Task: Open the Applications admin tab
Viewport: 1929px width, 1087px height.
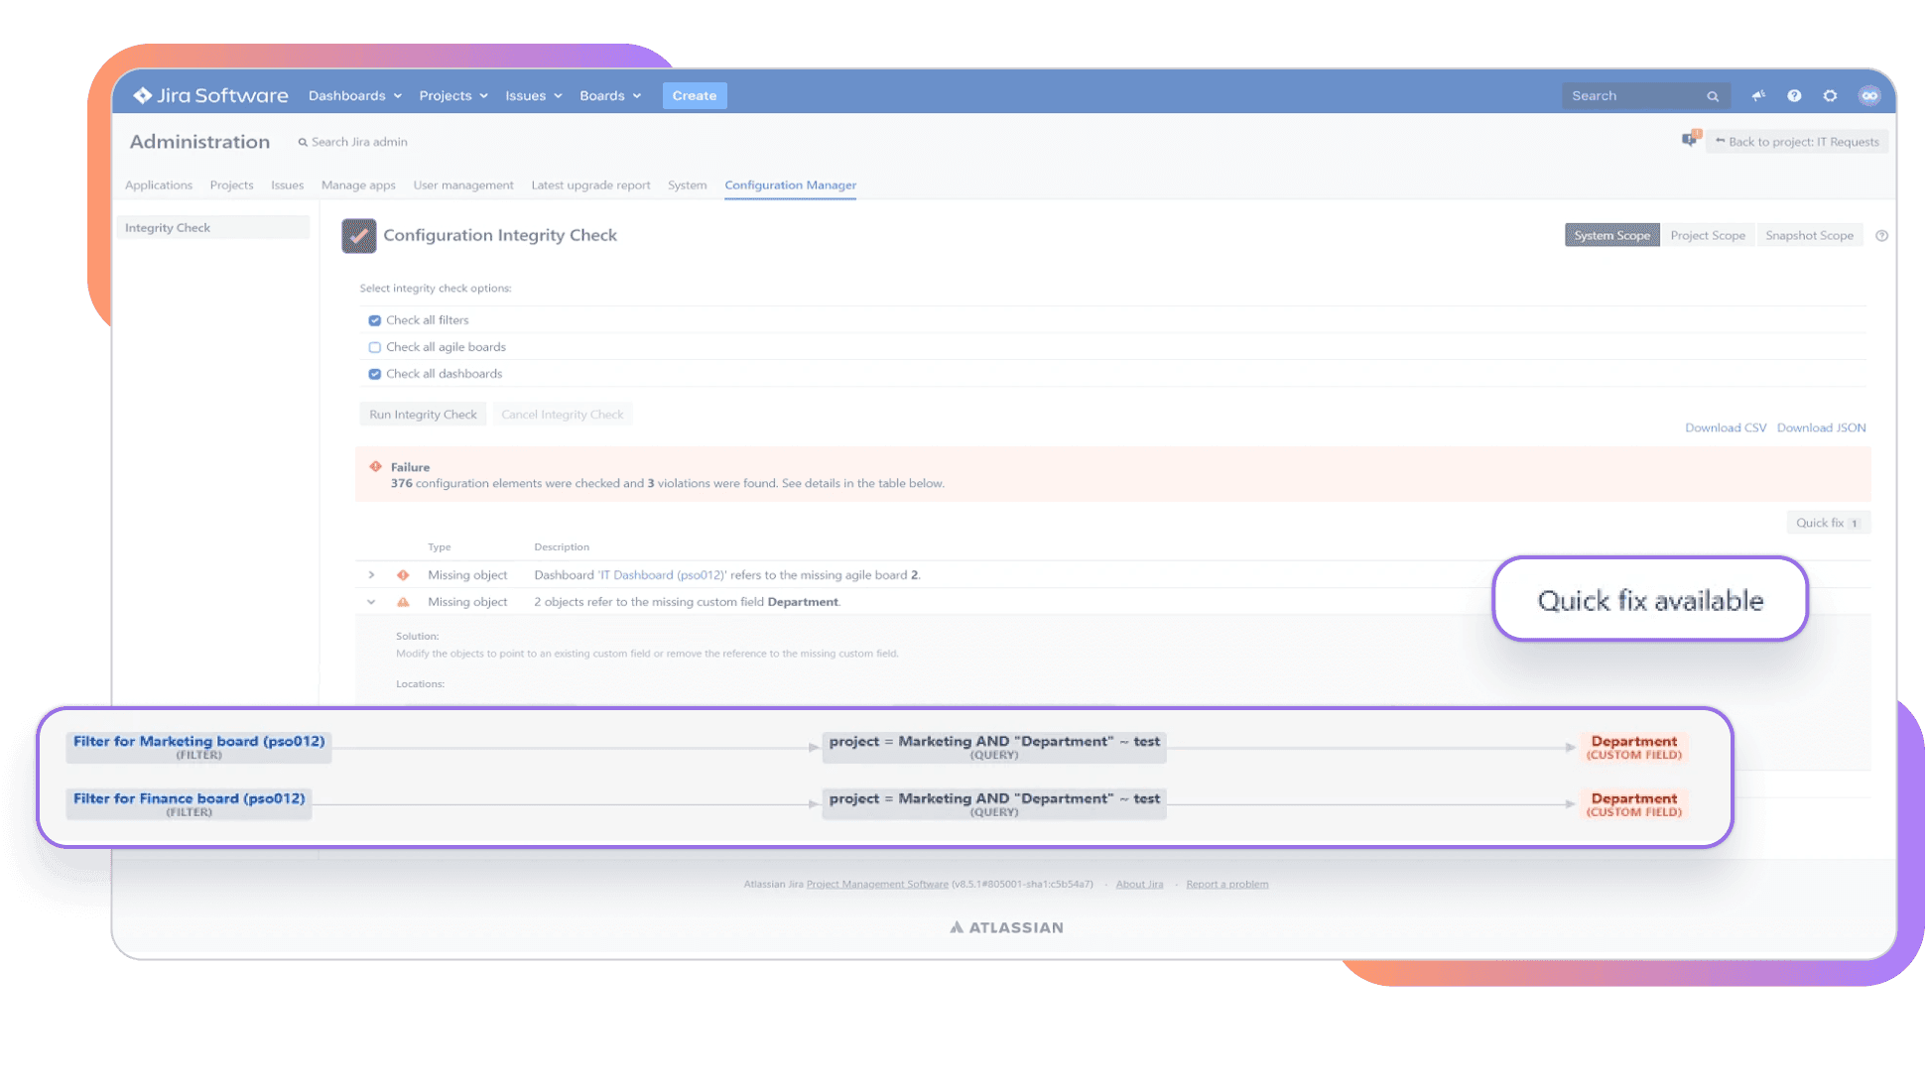Action: 159,185
